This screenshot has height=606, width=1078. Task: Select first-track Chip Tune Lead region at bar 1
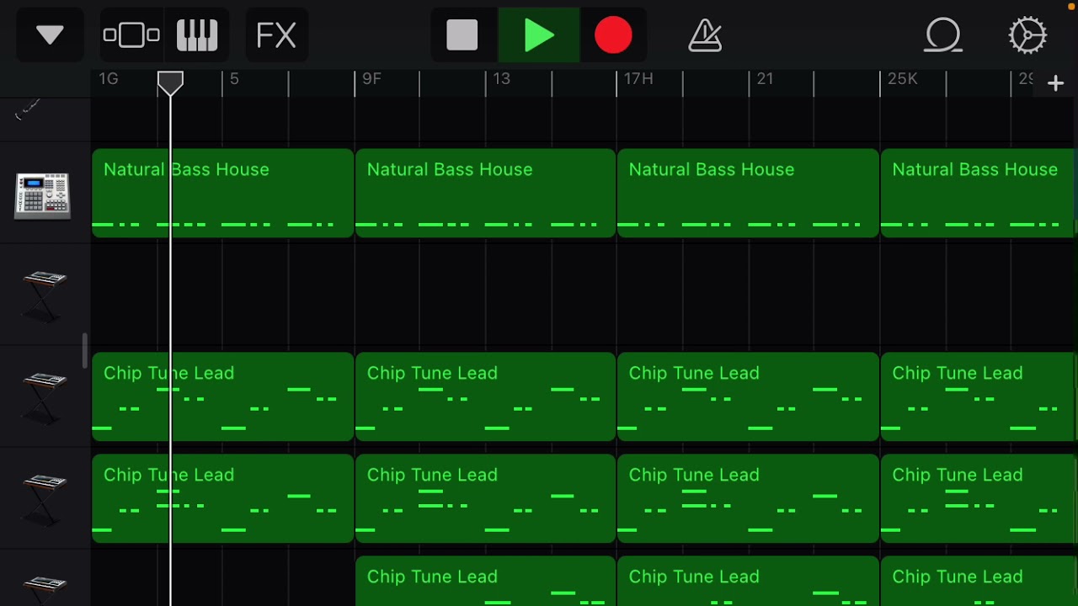[222, 396]
